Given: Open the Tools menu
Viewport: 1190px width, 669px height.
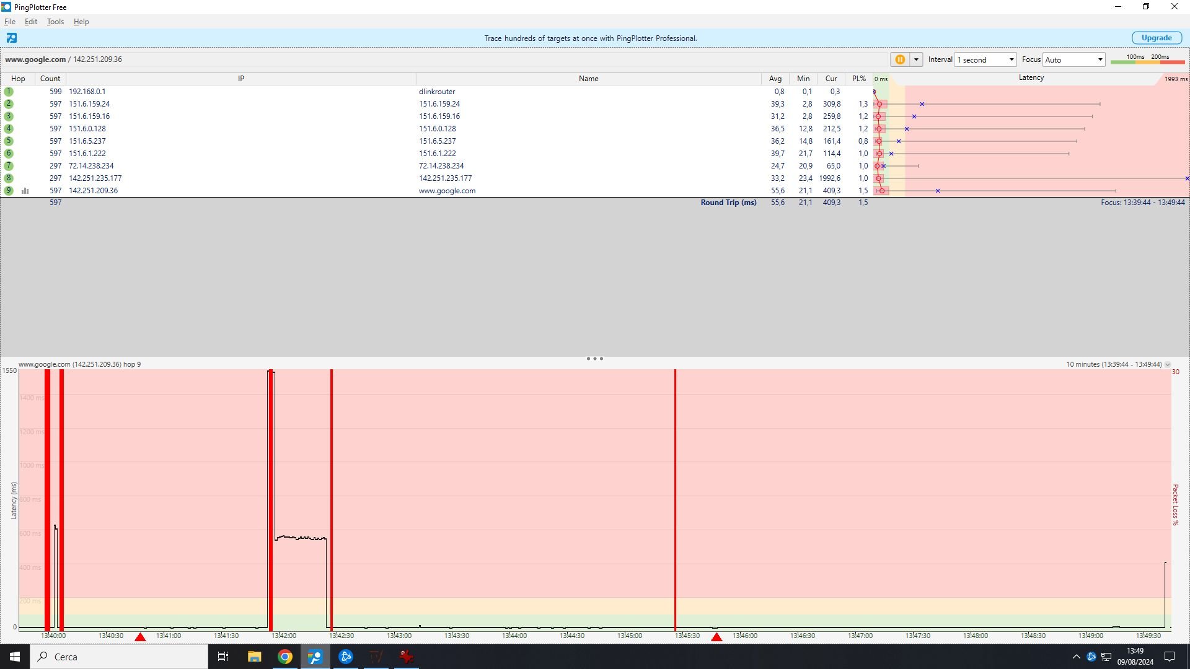Looking at the screenshot, I should 55,22.
